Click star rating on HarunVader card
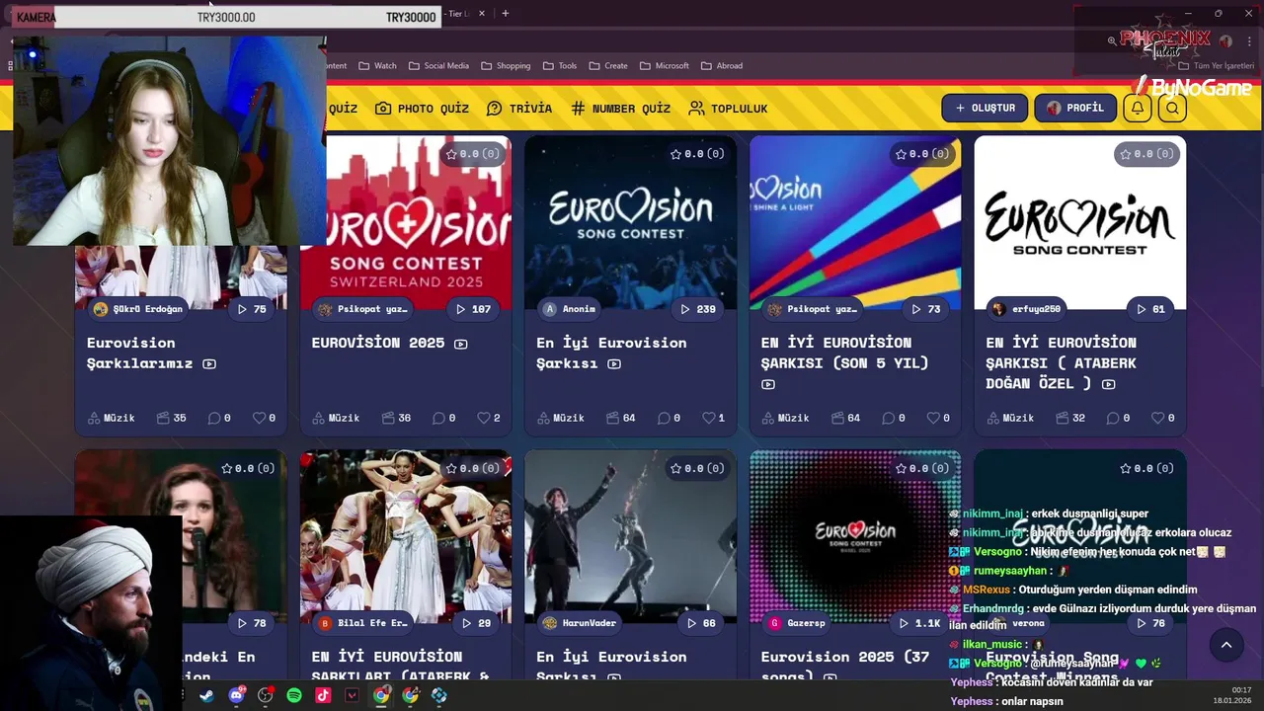This screenshot has width=1264, height=711. 697,468
